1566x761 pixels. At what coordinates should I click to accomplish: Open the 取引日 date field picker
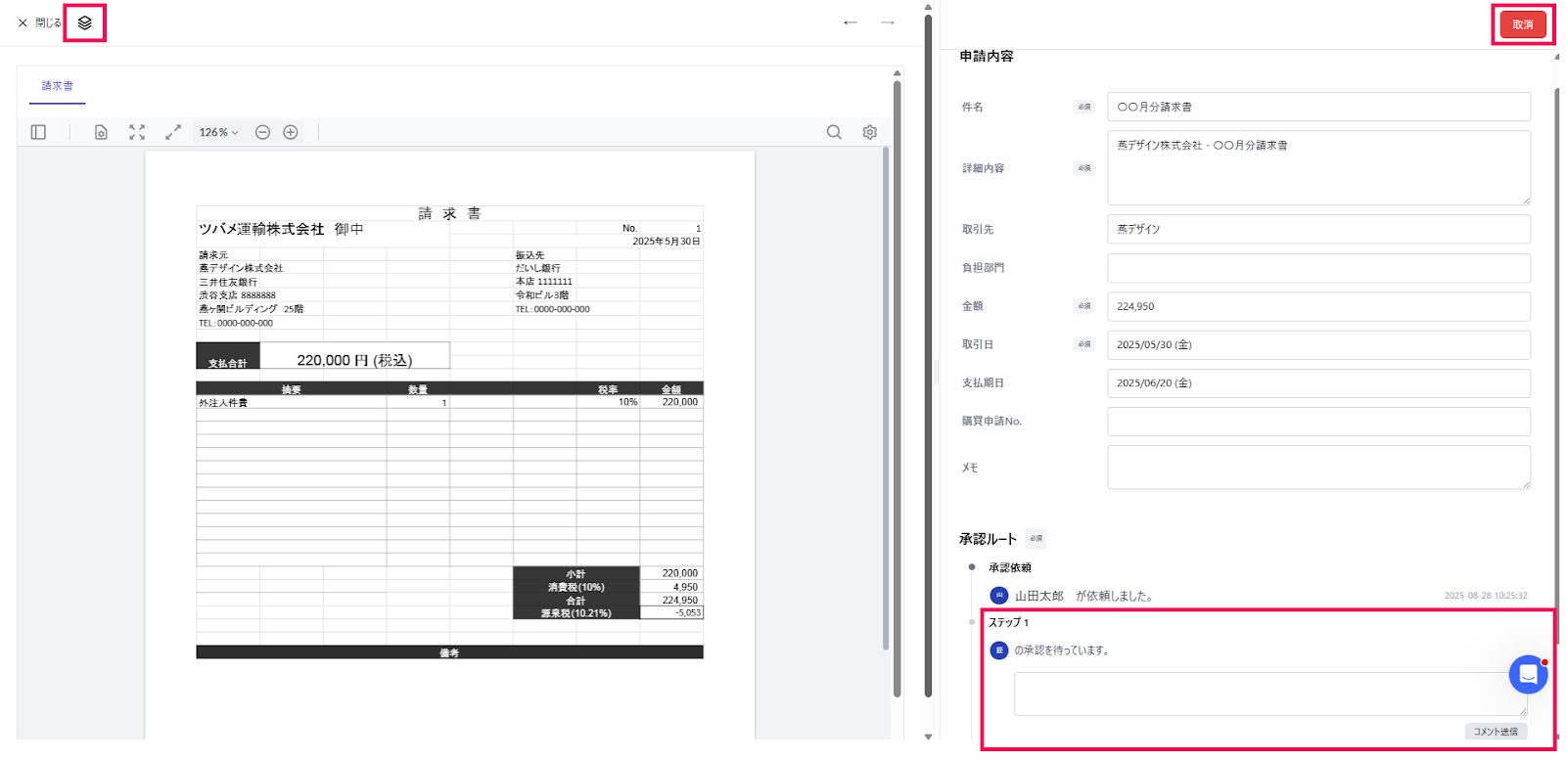pyautogui.click(x=1317, y=345)
